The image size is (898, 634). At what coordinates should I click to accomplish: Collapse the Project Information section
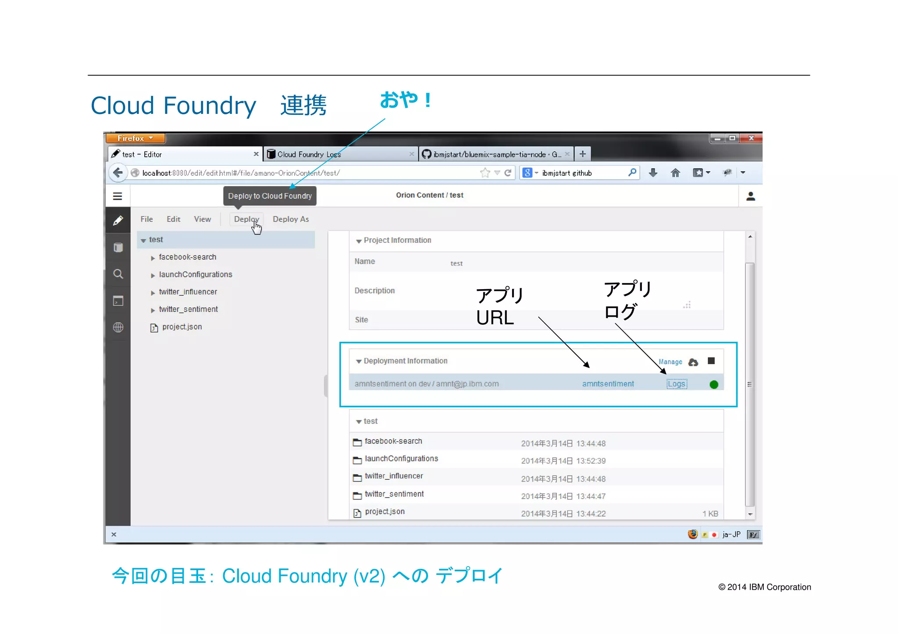point(359,241)
